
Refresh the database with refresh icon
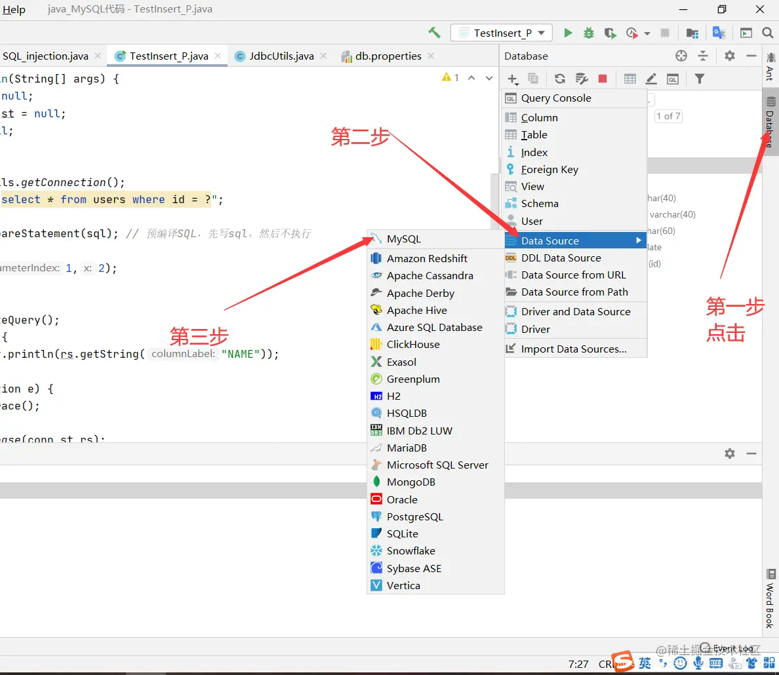560,79
